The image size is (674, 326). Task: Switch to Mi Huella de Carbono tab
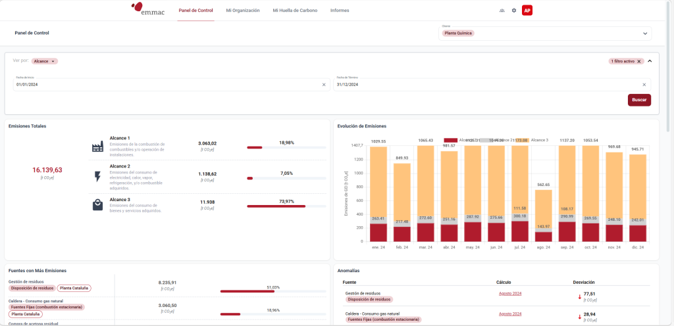pyautogui.click(x=295, y=11)
